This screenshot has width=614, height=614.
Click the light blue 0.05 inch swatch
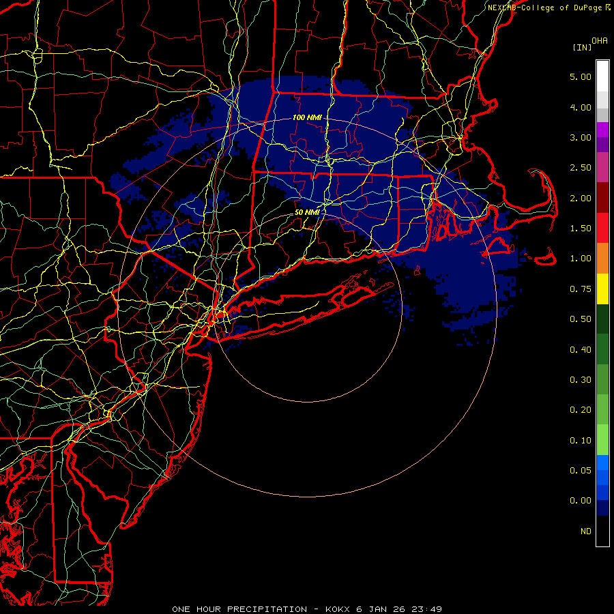pos(602,463)
